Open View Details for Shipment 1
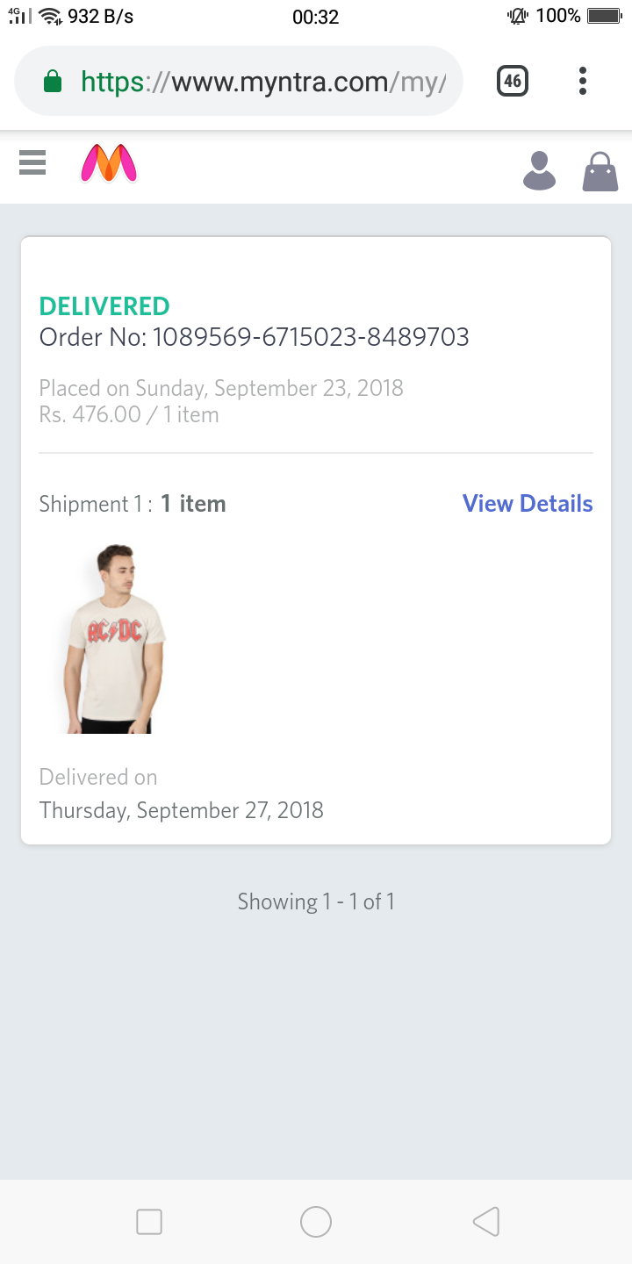632x1264 pixels. 528,504
